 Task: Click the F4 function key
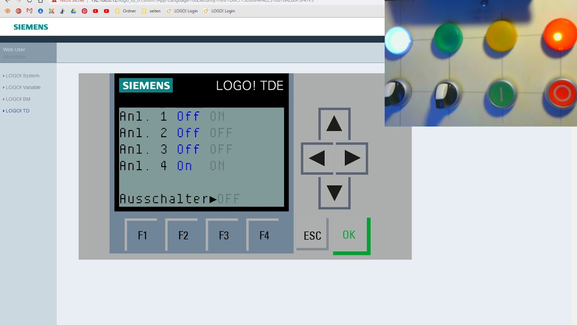click(263, 235)
